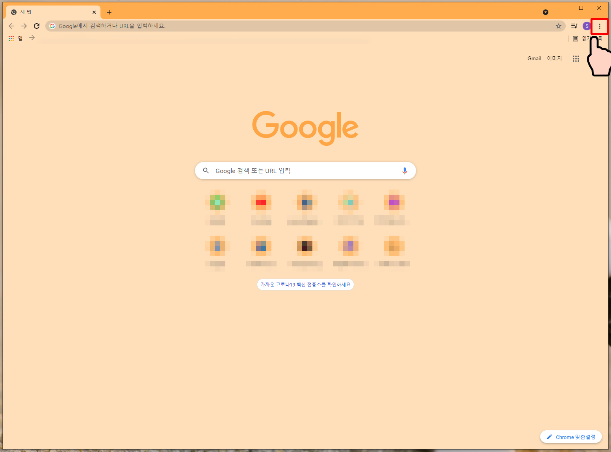Image resolution: width=611 pixels, height=452 pixels.
Task: Open the purple S profile avatar
Action: pos(587,26)
